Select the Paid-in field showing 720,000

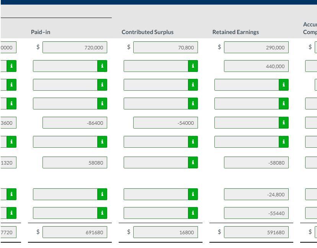coord(75,47)
